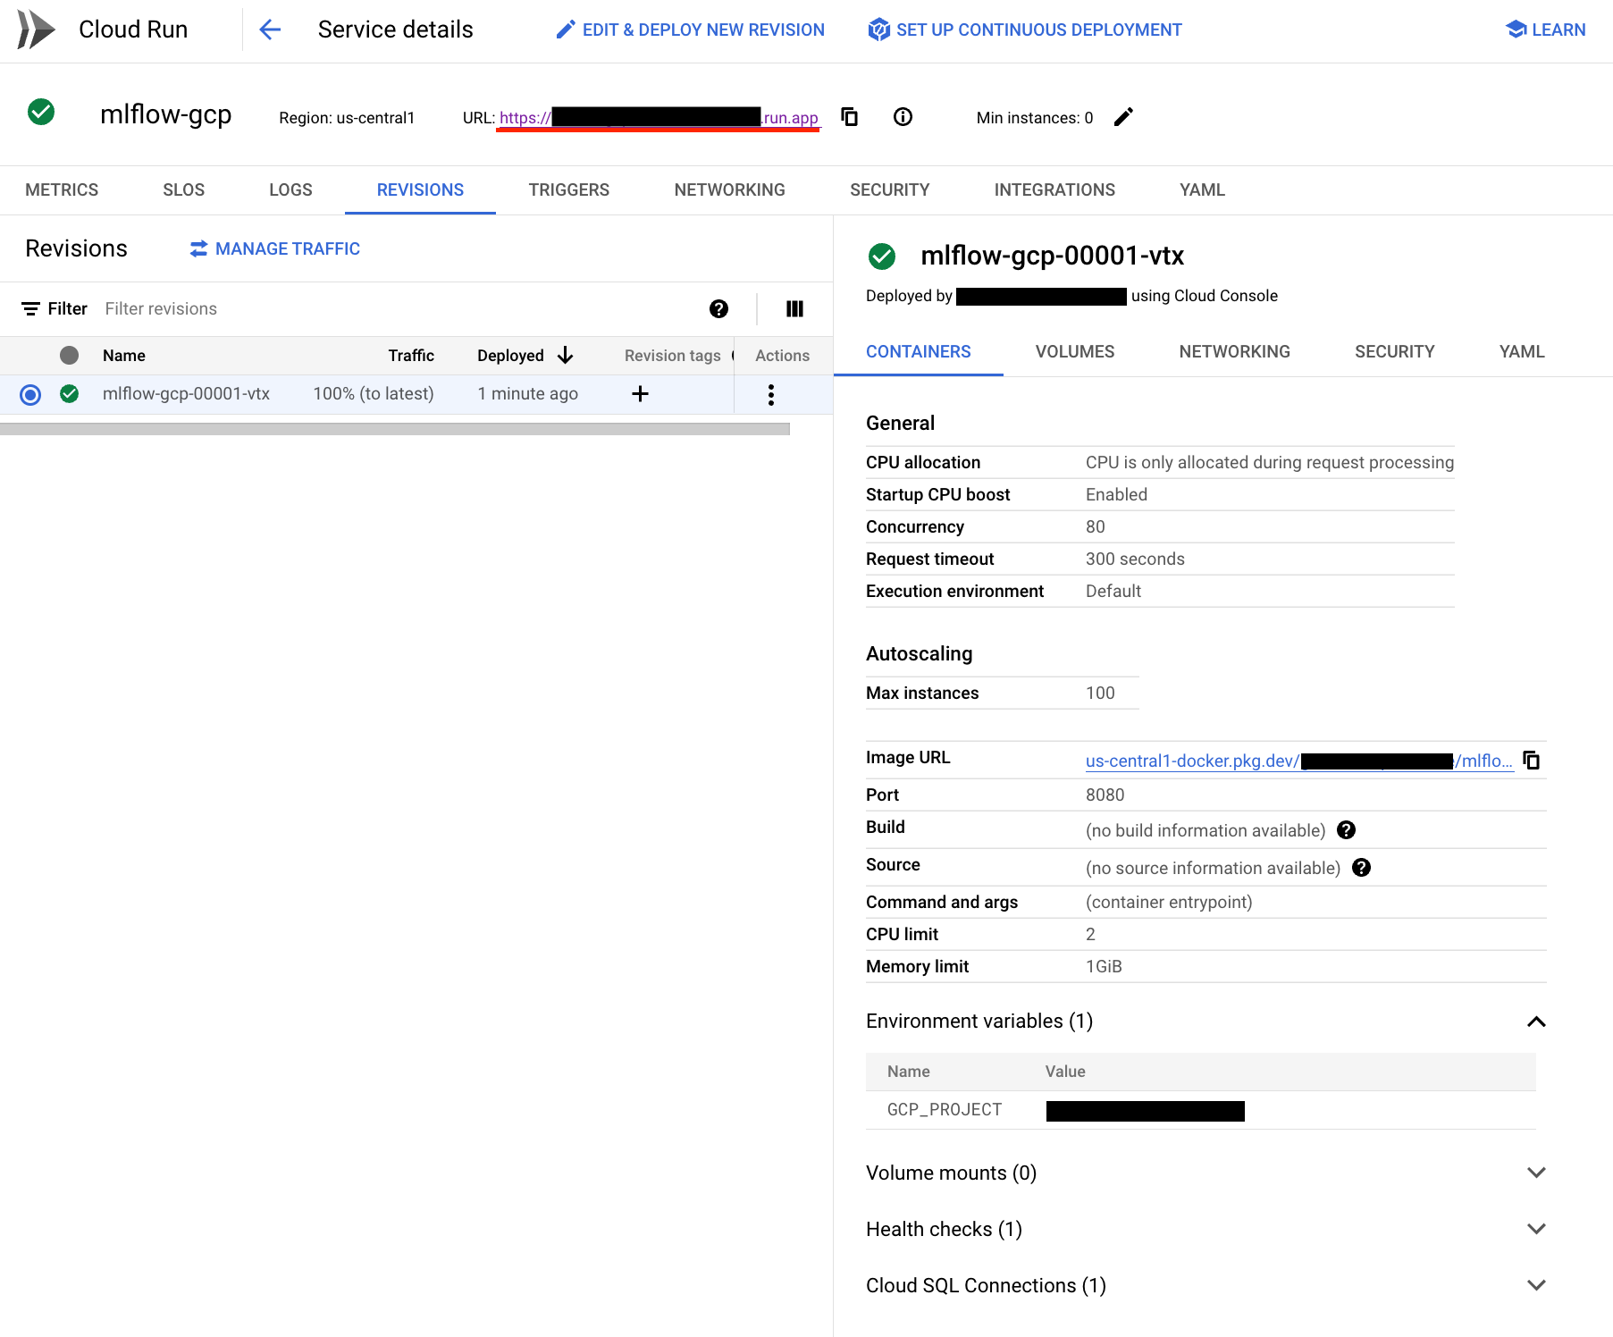1613x1337 pixels.
Task: Select the Revisions tab
Action: tap(420, 189)
